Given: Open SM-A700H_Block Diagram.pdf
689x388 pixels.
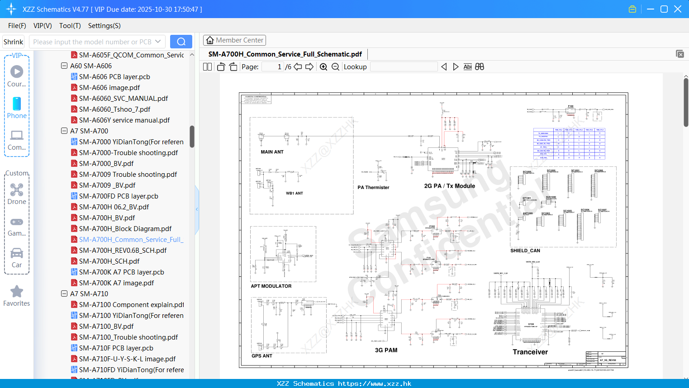Looking at the screenshot, I should click(x=125, y=228).
